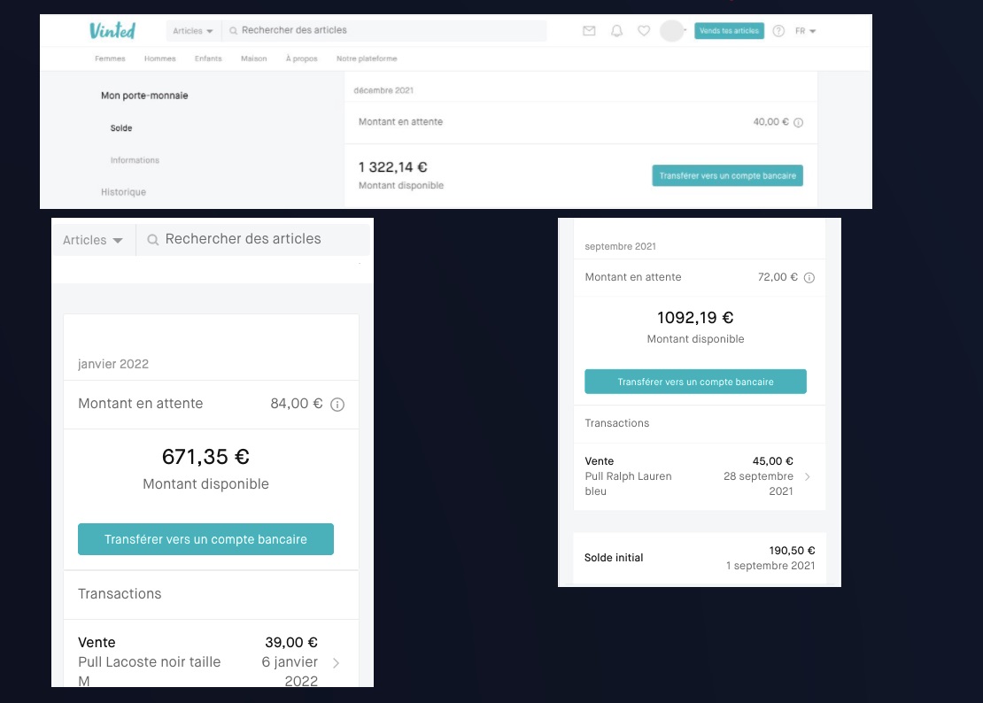Click 45,00 € sale amount
The width and height of the screenshot is (983, 703).
coord(772,461)
